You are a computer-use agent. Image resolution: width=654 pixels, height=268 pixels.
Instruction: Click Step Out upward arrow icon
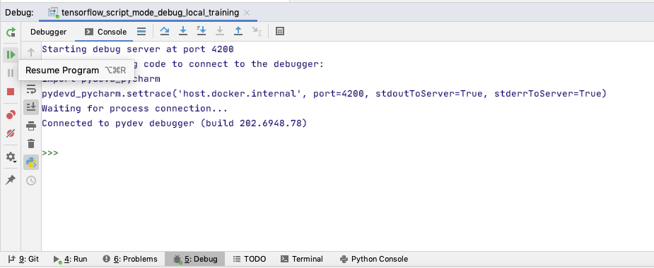click(x=238, y=31)
